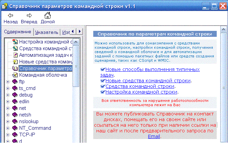Switch to the Указатель tab
Screen dimensions: 228x143
coord(47,32)
